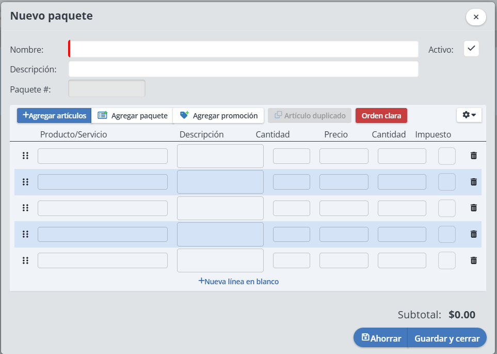Click the Producto/Servicio field in the second row

103,182
